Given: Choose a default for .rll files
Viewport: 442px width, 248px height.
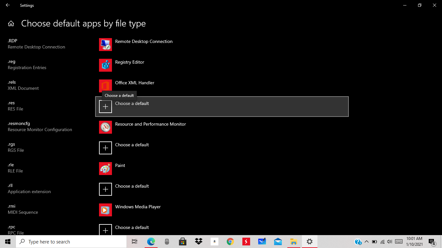Looking at the screenshot, I should tap(132, 186).
